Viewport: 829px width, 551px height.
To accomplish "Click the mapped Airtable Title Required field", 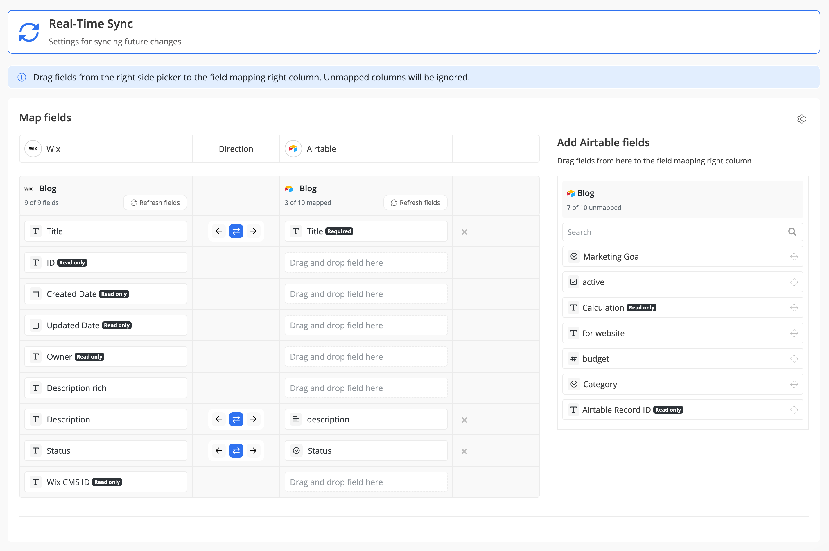I will (366, 231).
